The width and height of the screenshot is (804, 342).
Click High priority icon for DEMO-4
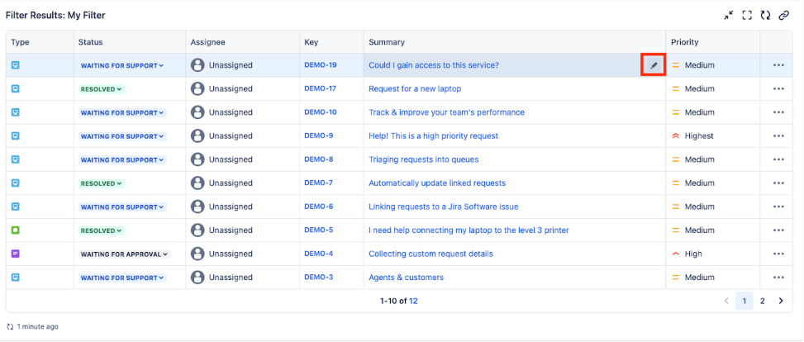[x=675, y=254]
